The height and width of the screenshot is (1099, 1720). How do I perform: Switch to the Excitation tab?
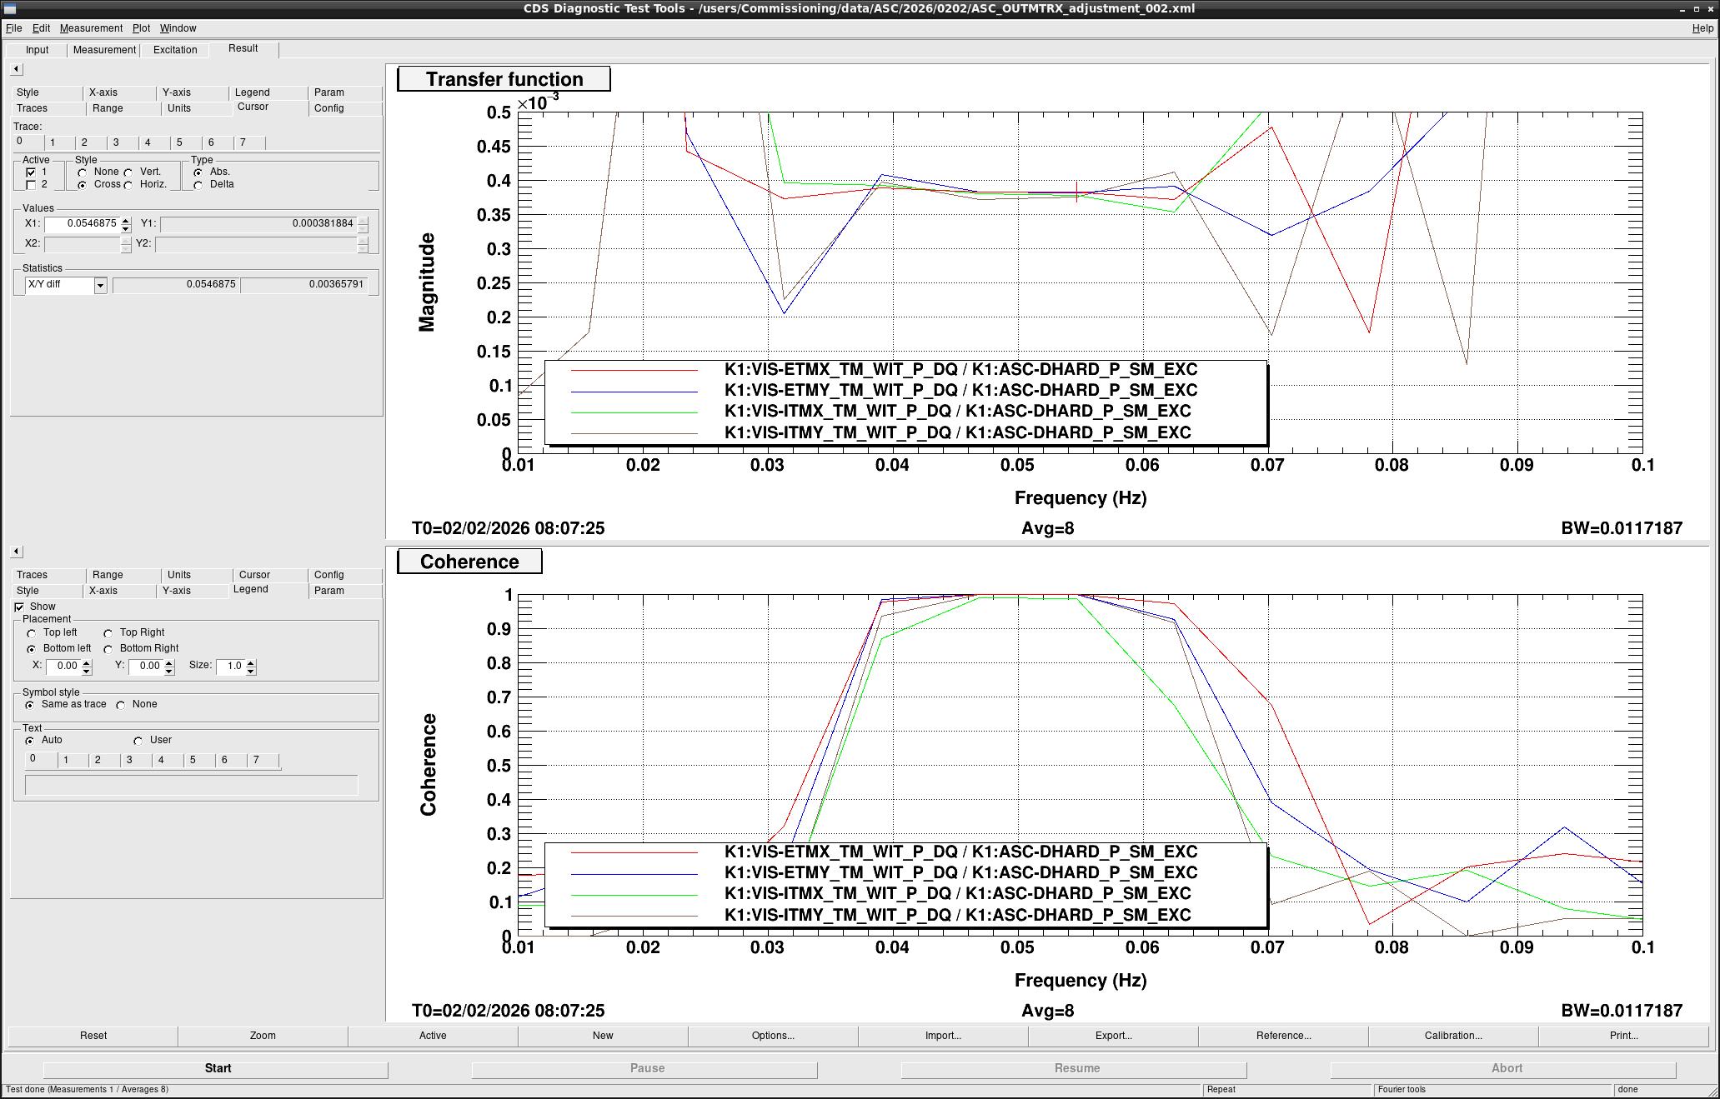[x=175, y=50]
